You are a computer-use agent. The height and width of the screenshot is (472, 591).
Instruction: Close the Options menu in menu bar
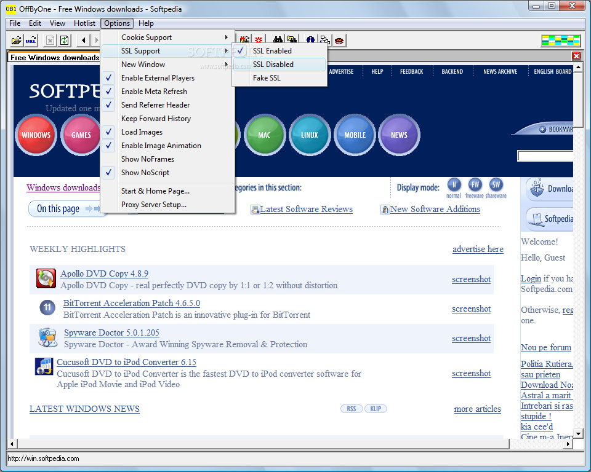[x=117, y=23]
